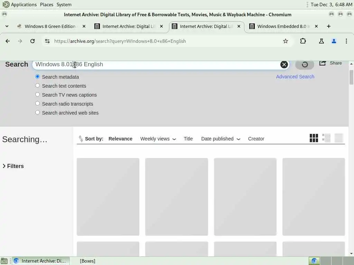Screen dimensions: 354x265
Task: Toggle sort direction arrows icon
Action: tap(81, 139)
